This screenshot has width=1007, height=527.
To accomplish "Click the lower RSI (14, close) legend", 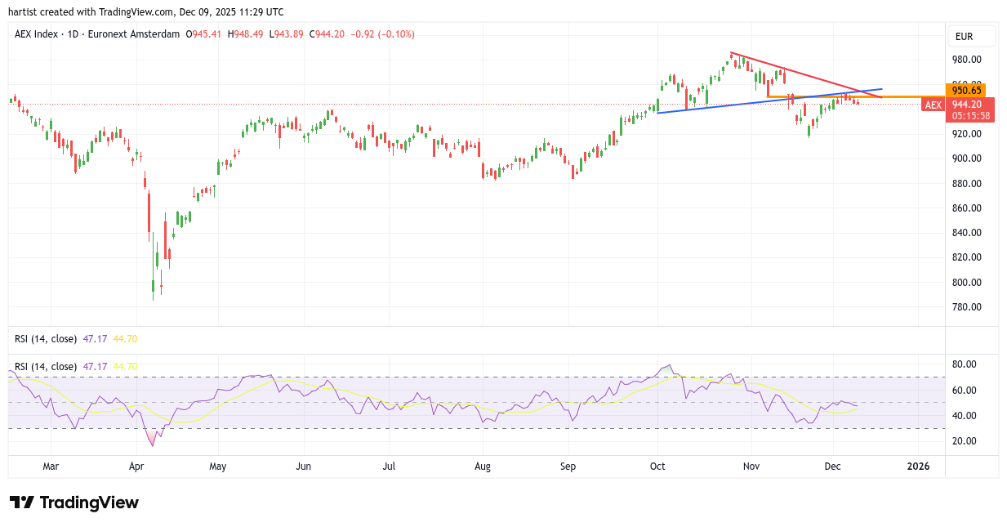I will point(46,367).
